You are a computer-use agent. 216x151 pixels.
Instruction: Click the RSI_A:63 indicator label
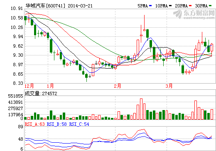click(x=35, y=124)
